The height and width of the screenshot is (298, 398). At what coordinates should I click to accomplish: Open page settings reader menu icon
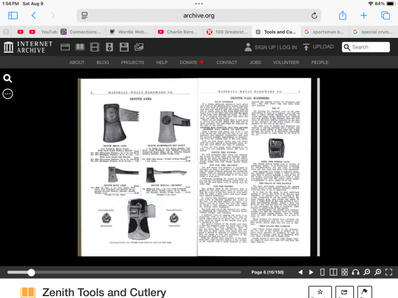tap(85, 16)
